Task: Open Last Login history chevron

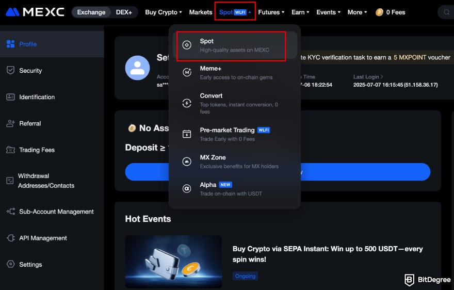Action: tap(382, 77)
